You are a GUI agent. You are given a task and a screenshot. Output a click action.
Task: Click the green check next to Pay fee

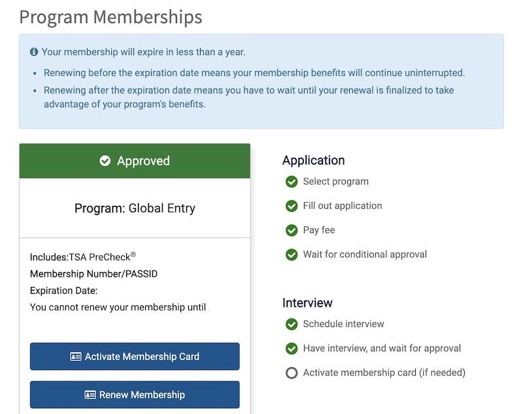tap(292, 230)
